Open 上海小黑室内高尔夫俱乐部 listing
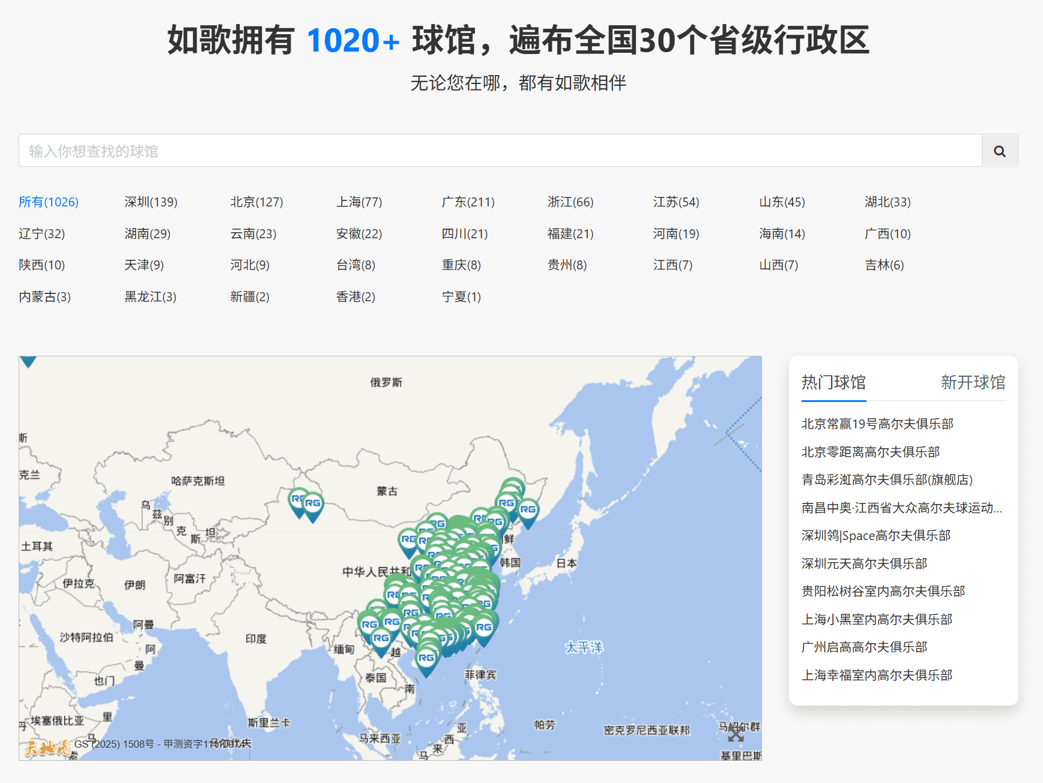This screenshot has height=783, width=1043. tap(877, 620)
